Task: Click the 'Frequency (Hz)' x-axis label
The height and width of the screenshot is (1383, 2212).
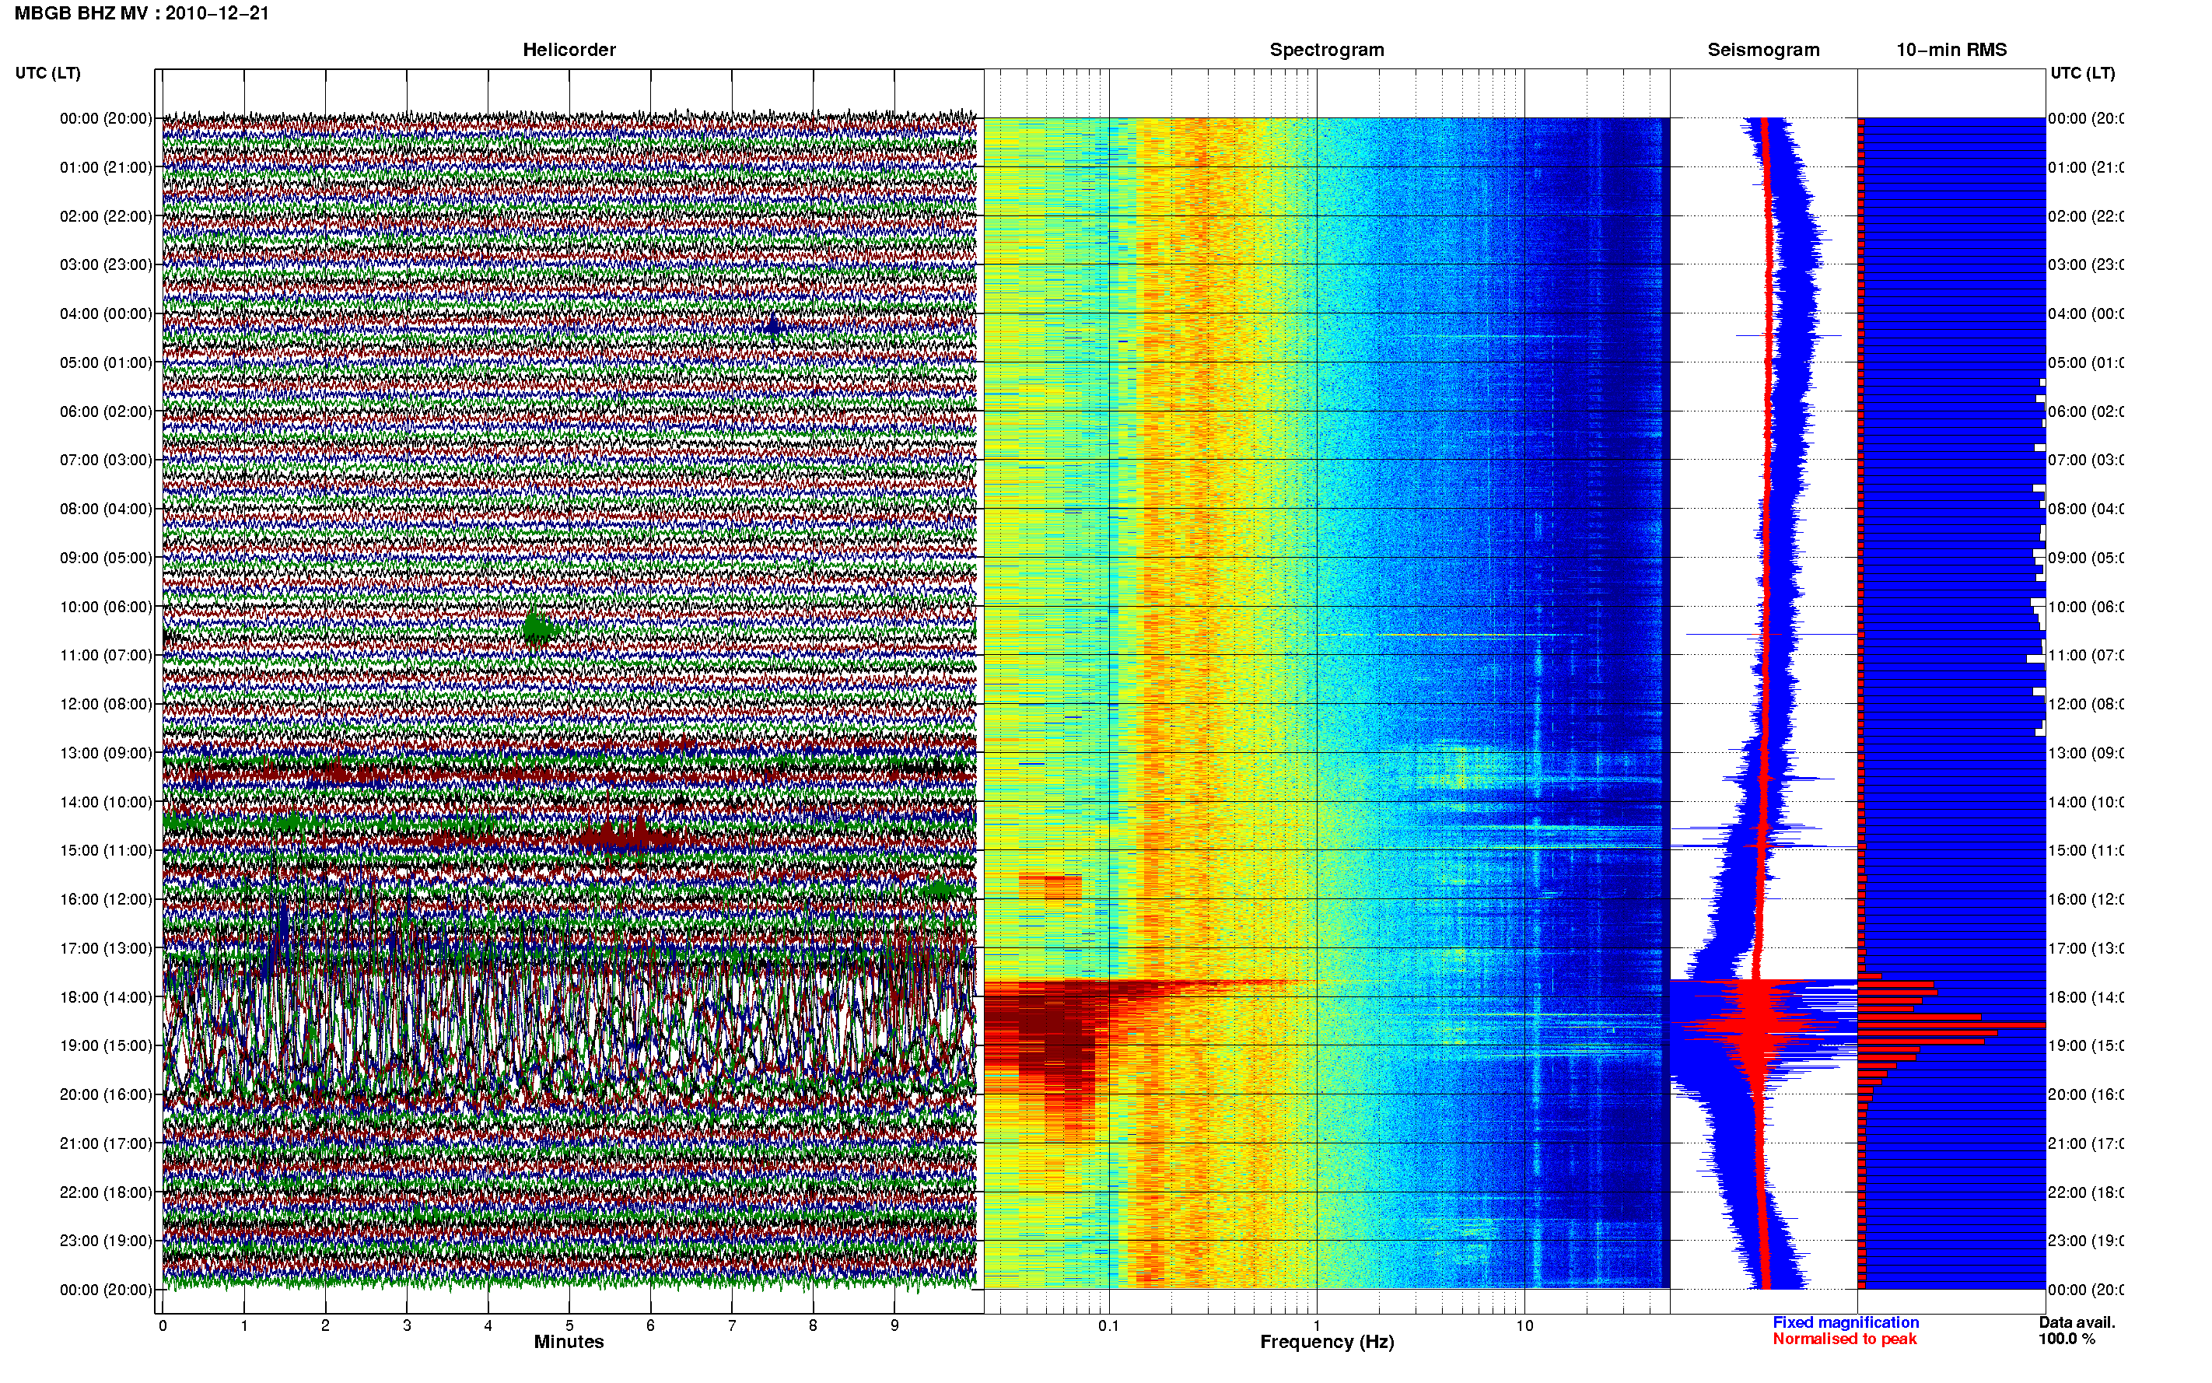Action: pyautogui.click(x=1327, y=1342)
